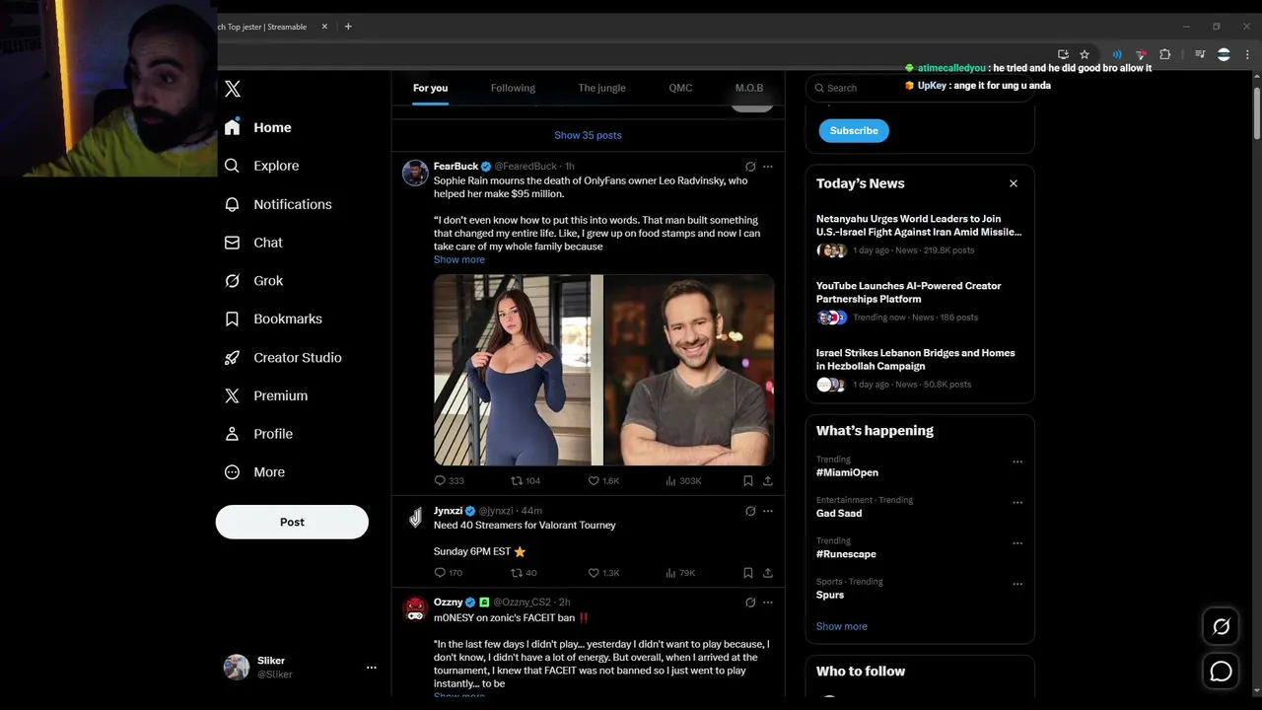Click the Subscribe button
This screenshot has height=710, width=1262.
pos(854,130)
